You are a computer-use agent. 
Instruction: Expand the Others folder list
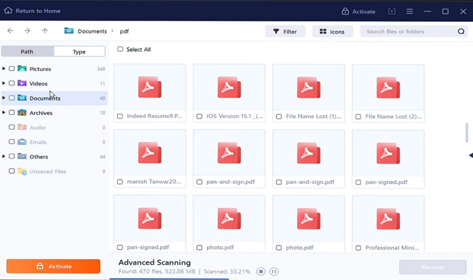point(4,156)
